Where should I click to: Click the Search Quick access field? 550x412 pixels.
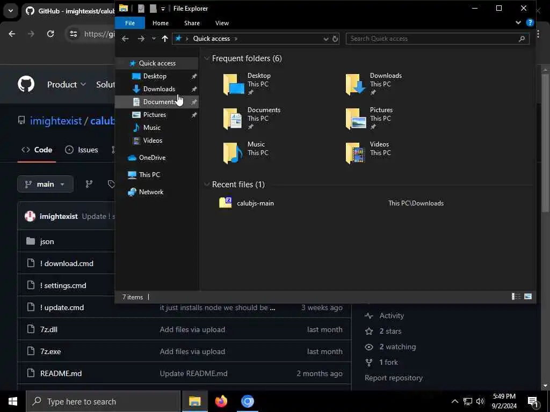tap(437, 39)
